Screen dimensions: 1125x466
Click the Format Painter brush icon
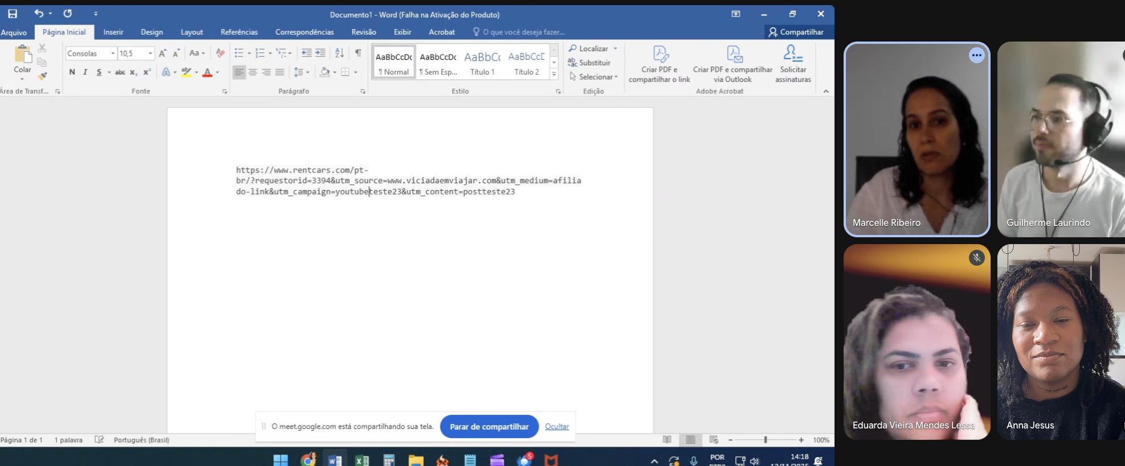pos(42,76)
